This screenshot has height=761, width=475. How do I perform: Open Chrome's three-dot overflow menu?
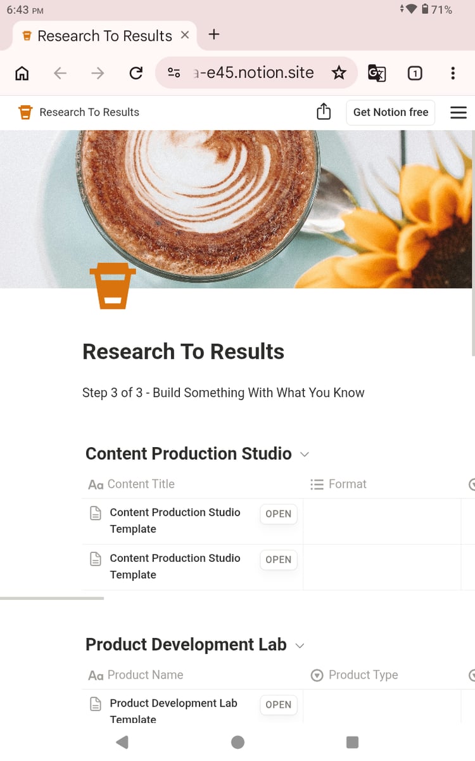(x=452, y=74)
